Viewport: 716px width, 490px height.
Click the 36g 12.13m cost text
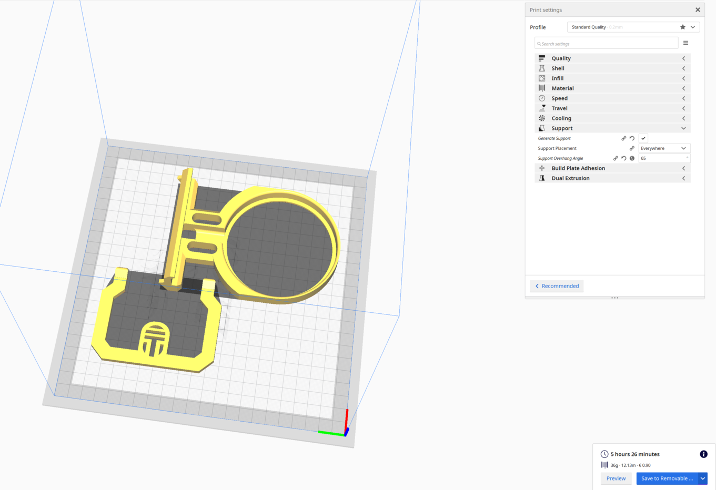pos(630,465)
